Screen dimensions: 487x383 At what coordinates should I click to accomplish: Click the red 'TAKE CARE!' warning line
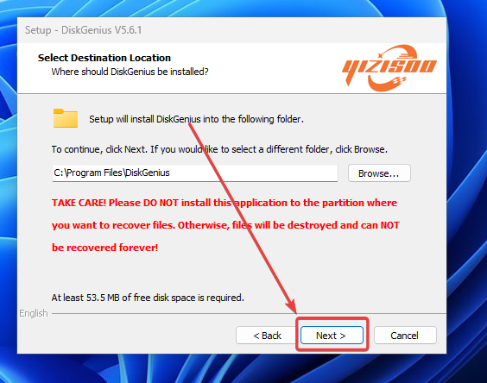click(225, 203)
